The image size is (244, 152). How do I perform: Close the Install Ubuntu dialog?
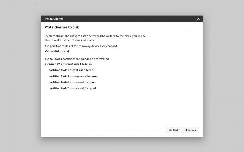[198, 19]
